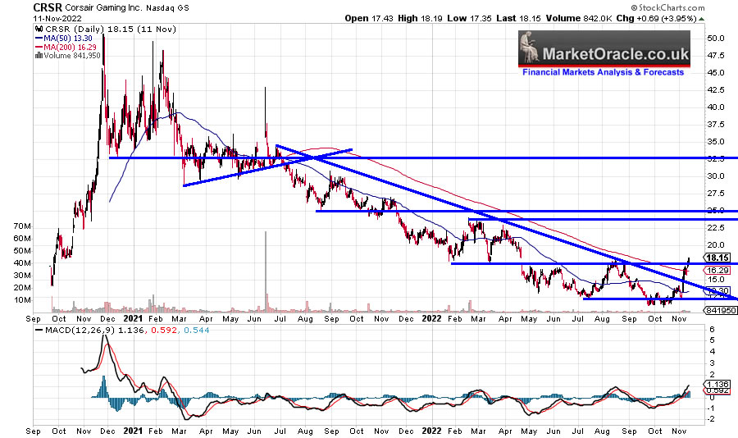Click the 37.5 label on the price axis
738x438 pixels.
pyautogui.click(x=715, y=125)
